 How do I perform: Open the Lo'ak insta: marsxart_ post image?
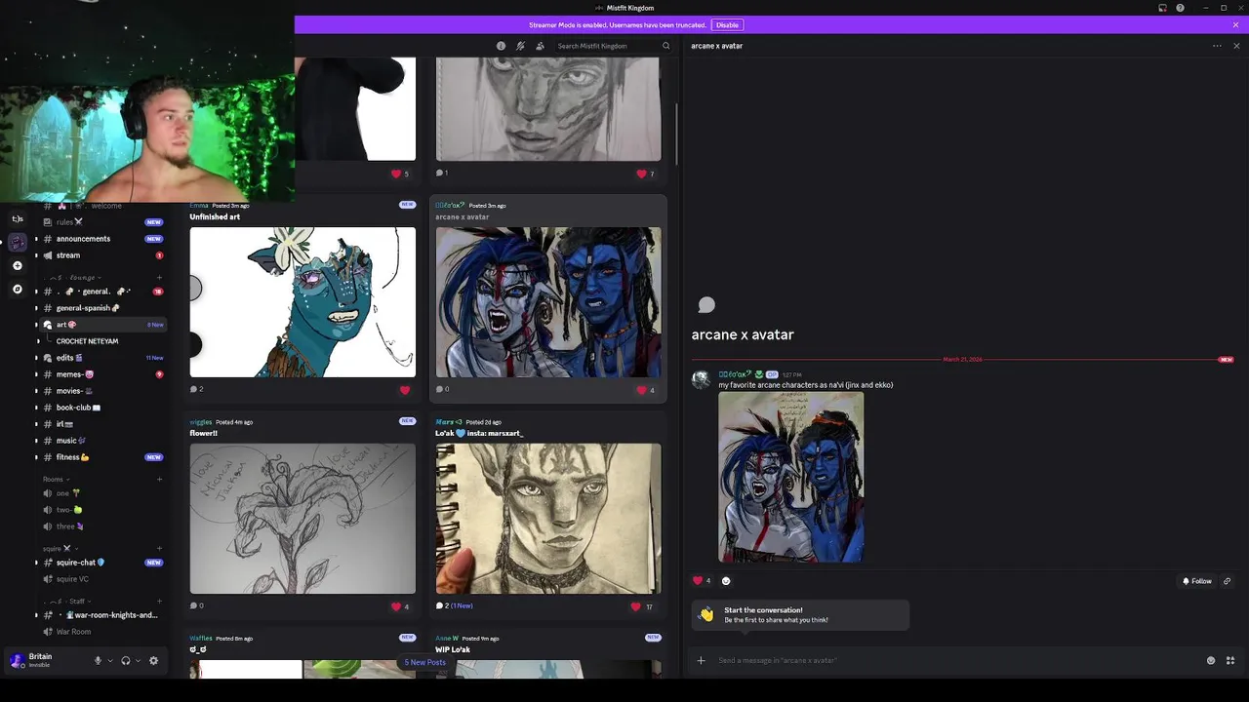click(x=548, y=519)
